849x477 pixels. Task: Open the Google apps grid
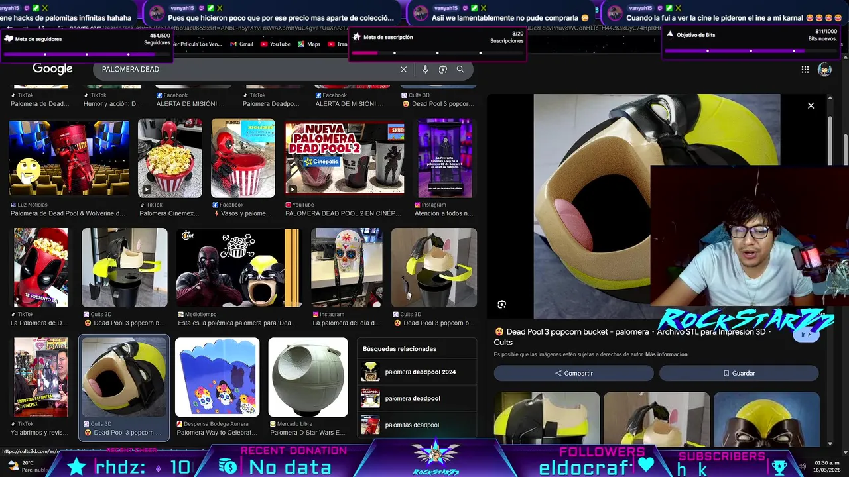point(805,69)
